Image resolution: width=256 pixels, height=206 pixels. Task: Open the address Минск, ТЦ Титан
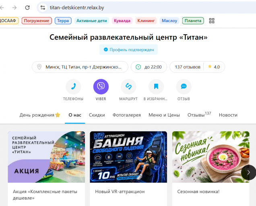click(80, 67)
